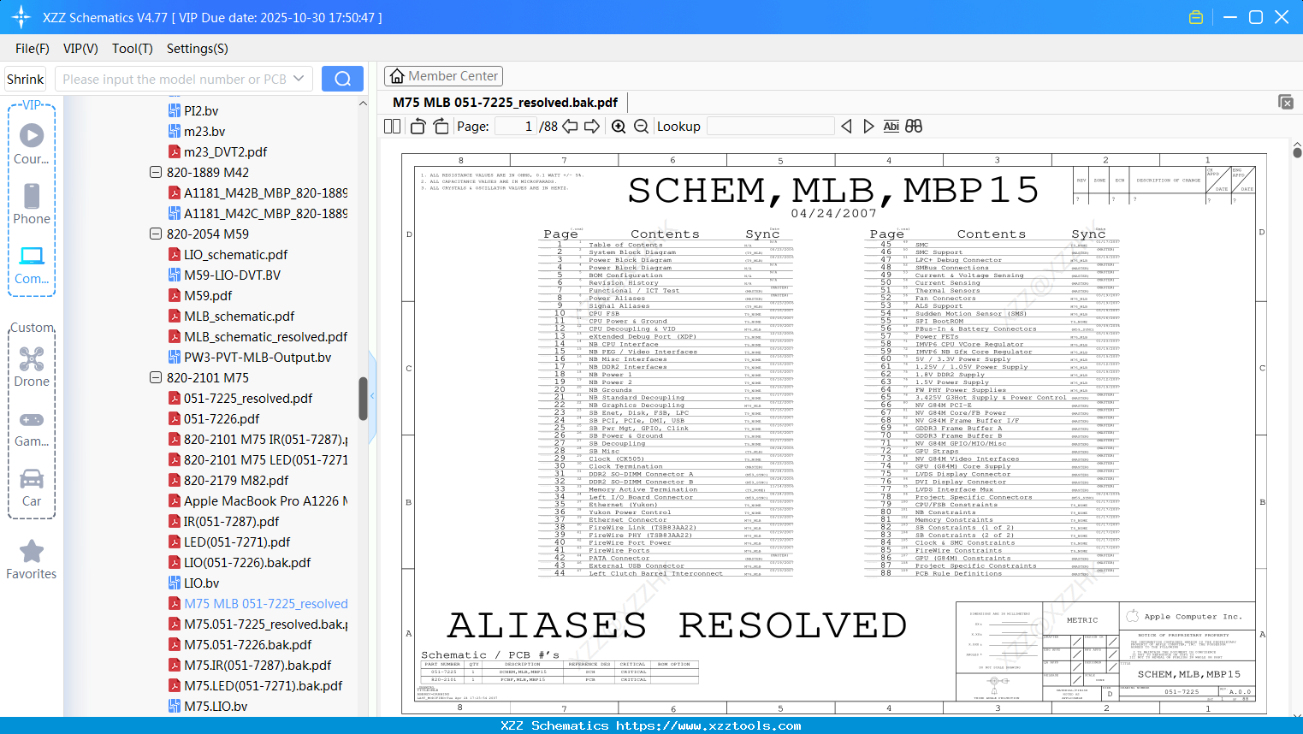The height and width of the screenshot is (734, 1303).
Task: Click the yellow store icon in title bar
Action: [1196, 17]
